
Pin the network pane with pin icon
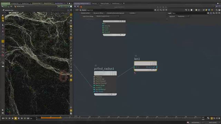(x=217, y=7)
